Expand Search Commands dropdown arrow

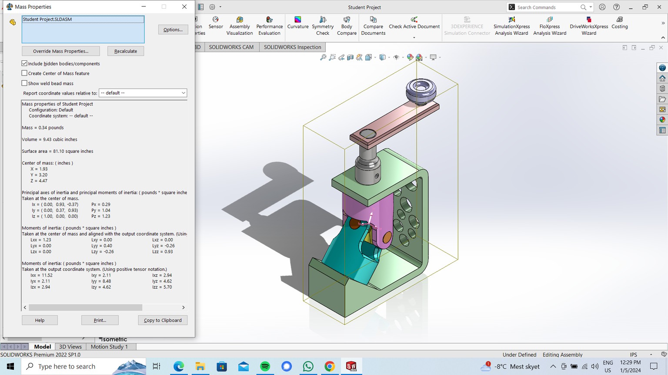[591, 7]
